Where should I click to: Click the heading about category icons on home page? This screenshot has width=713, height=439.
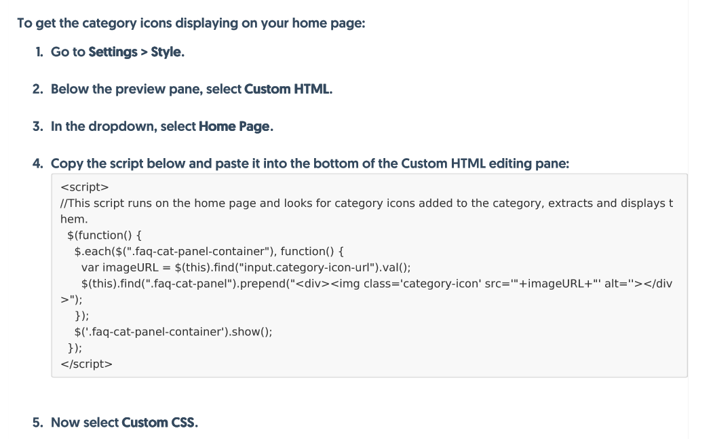click(191, 23)
